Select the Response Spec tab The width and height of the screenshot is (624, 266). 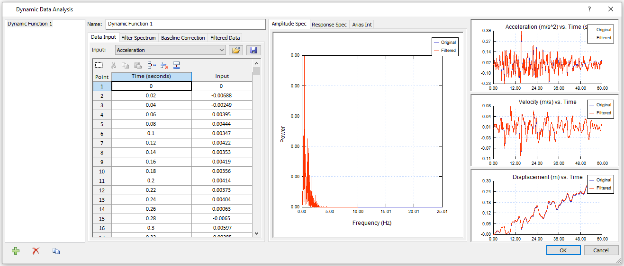[x=329, y=25]
